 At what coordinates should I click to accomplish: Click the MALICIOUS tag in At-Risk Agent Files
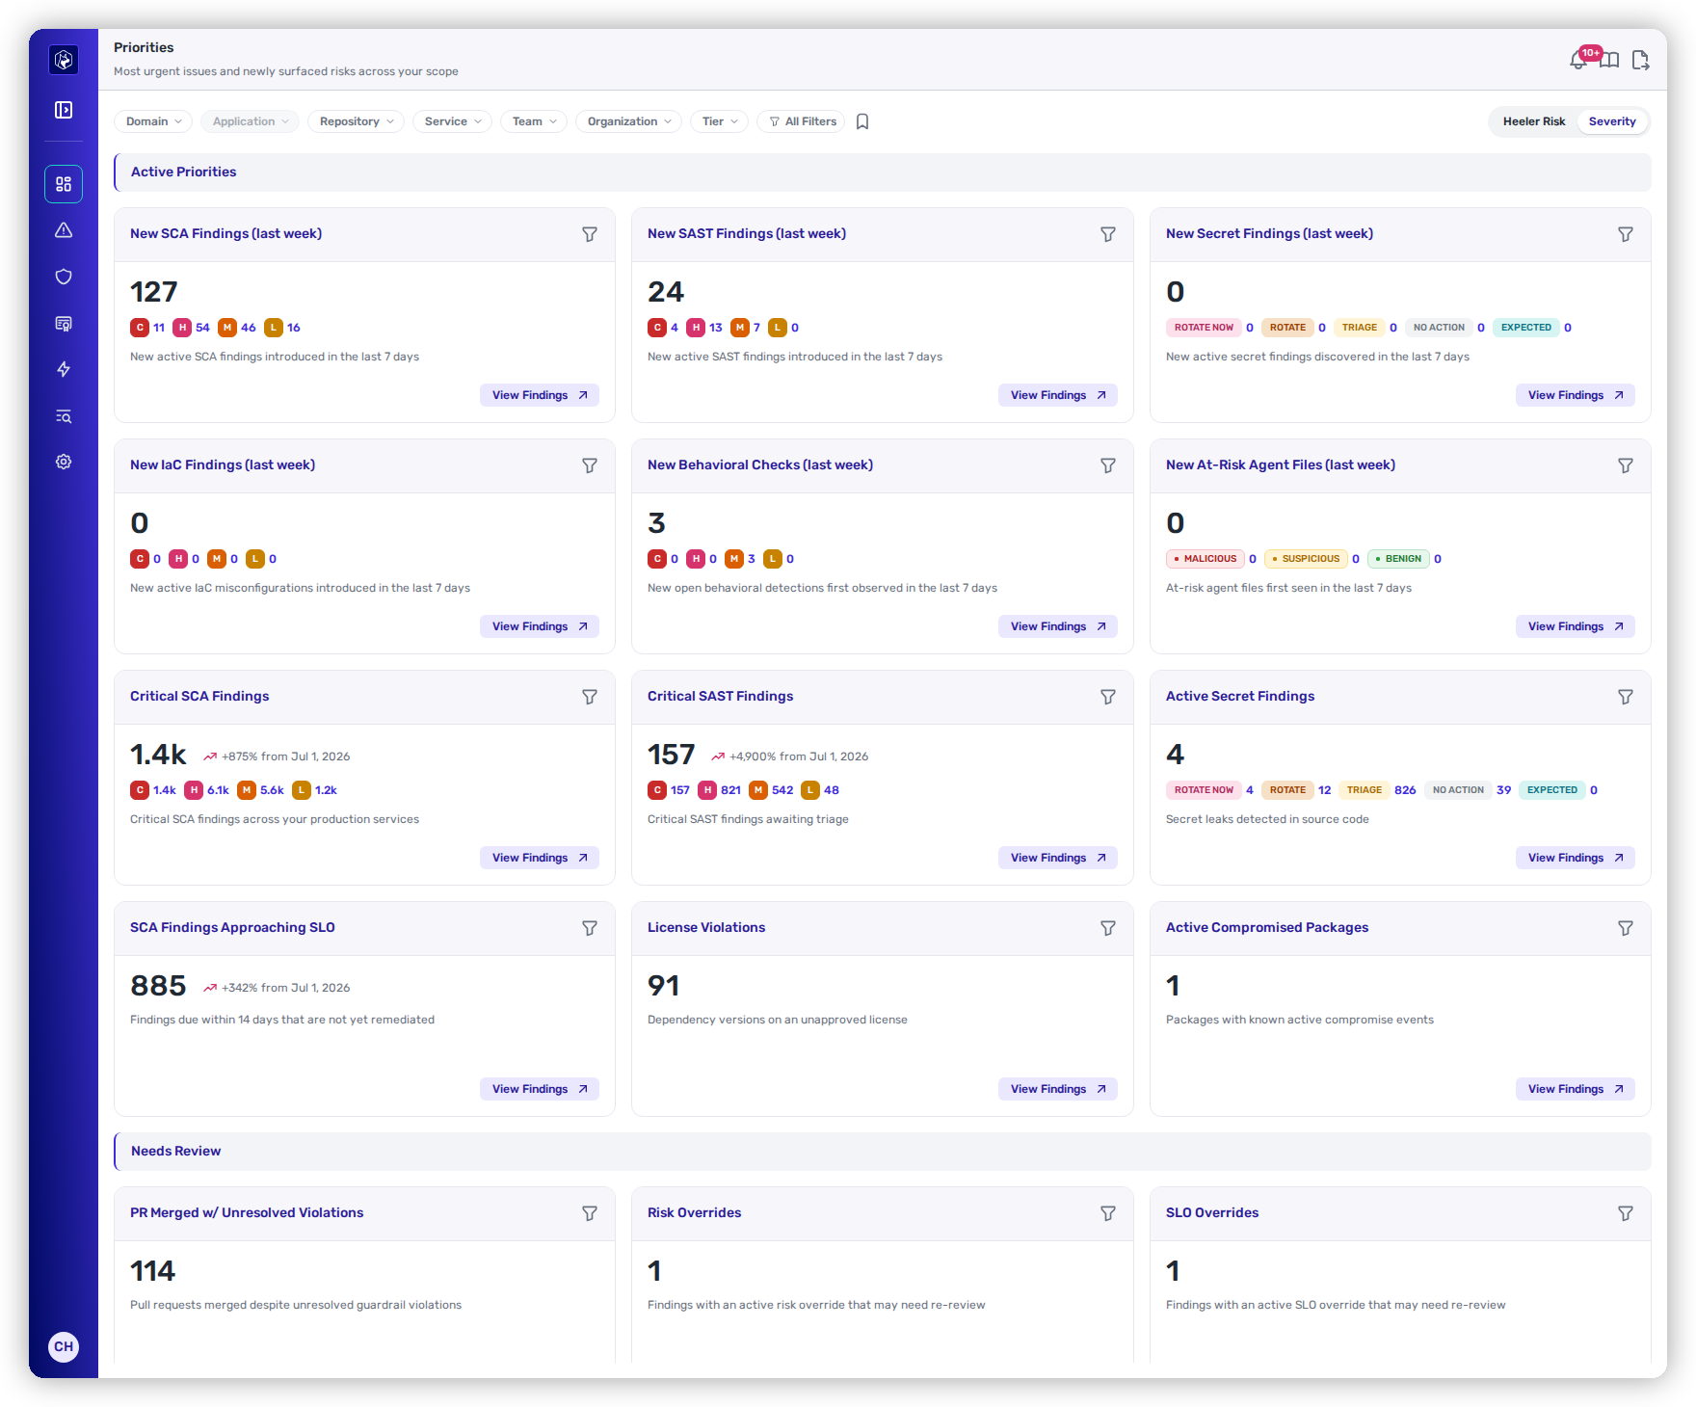pyautogui.click(x=1206, y=559)
